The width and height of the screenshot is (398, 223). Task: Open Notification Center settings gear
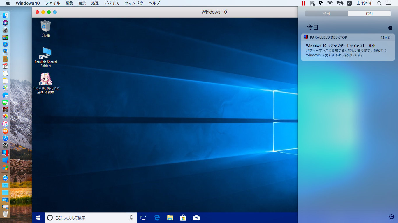click(x=391, y=217)
